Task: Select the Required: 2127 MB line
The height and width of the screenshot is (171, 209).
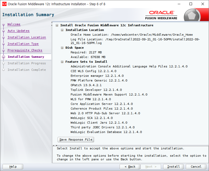Action: [86, 52]
